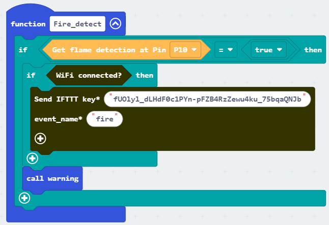Collapse the Fire_detect function with the chevron icon
The image size is (329, 225).
pyautogui.click(x=116, y=24)
